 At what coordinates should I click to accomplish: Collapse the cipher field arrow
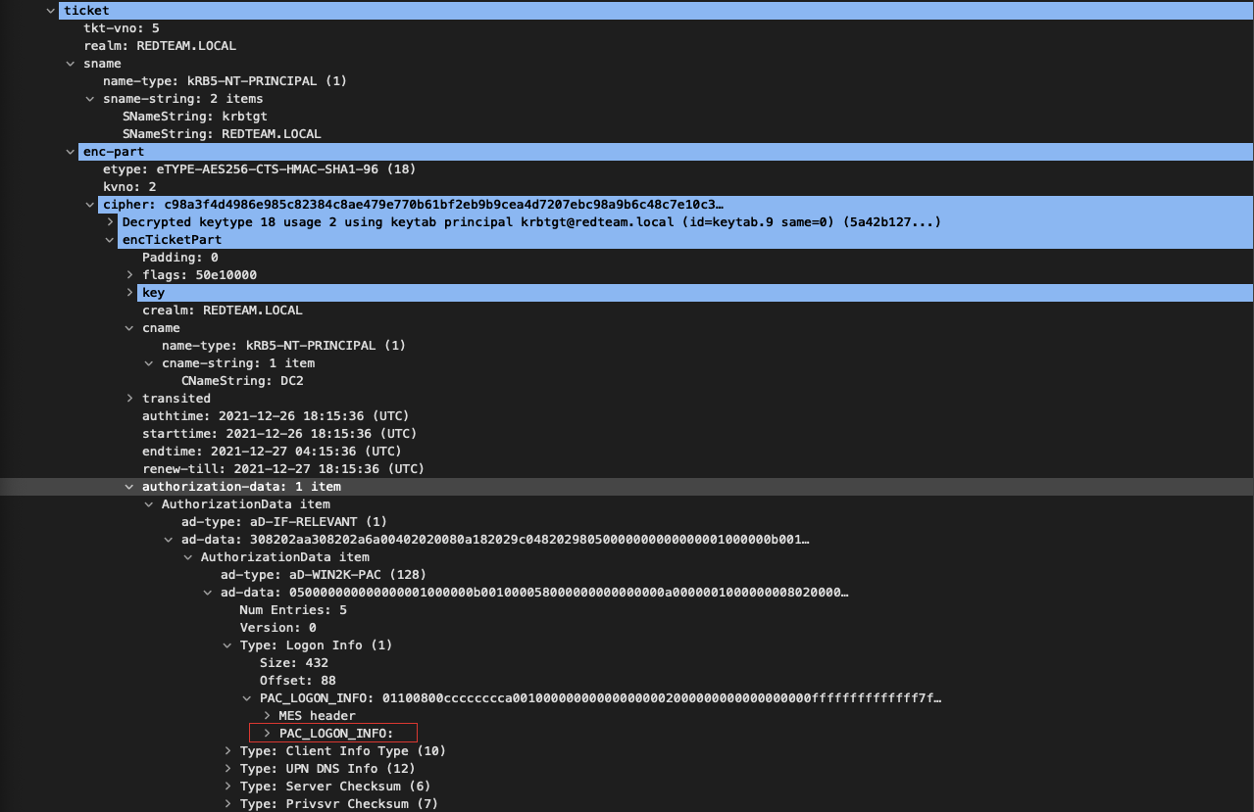(x=90, y=205)
